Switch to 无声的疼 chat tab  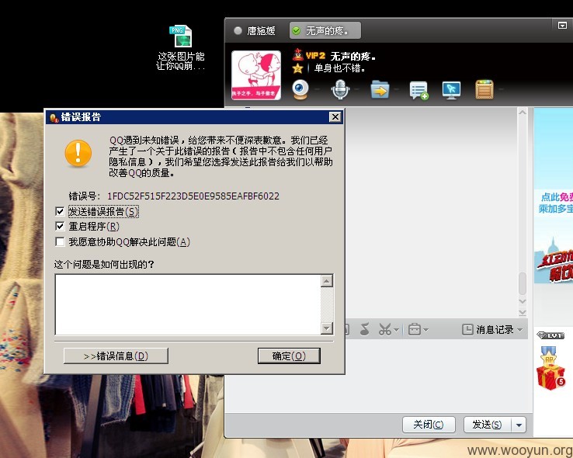click(x=325, y=31)
